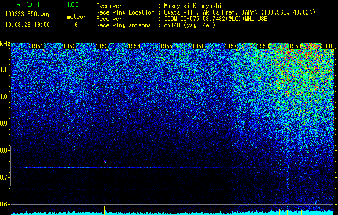
Task: Click the meteor count value 6
Action: (x=76, y=25)
